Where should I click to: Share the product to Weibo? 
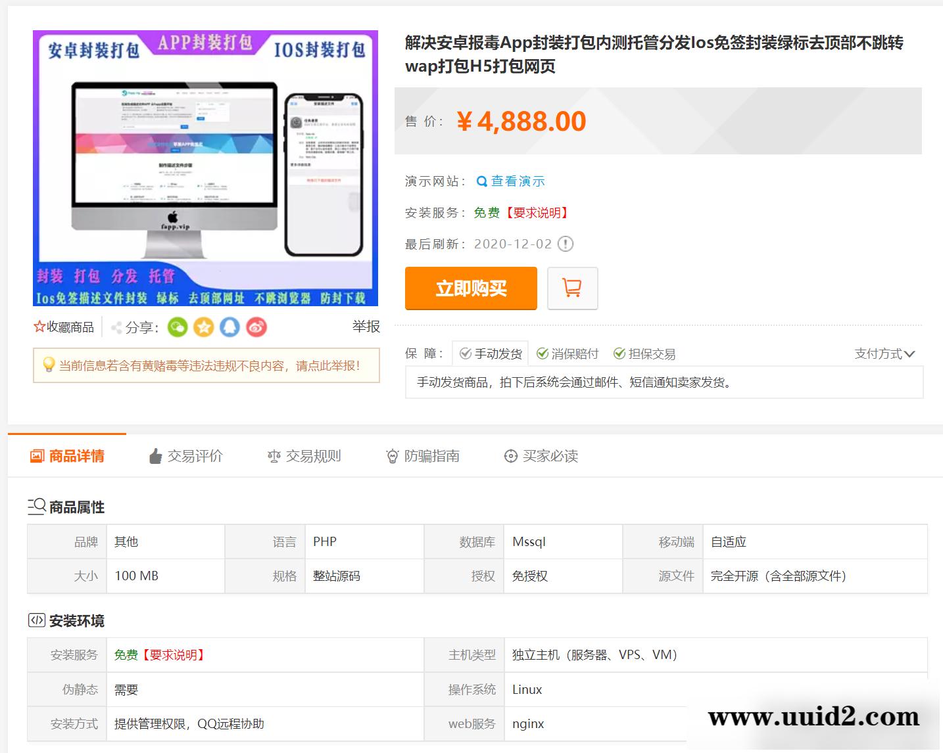point(256,327)
